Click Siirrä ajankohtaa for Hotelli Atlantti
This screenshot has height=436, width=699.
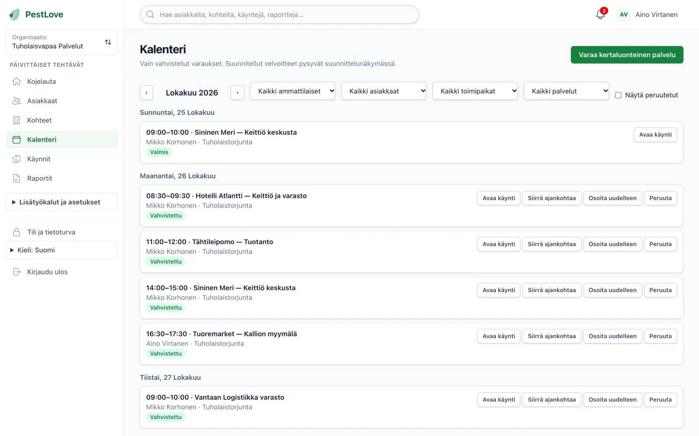552,198
